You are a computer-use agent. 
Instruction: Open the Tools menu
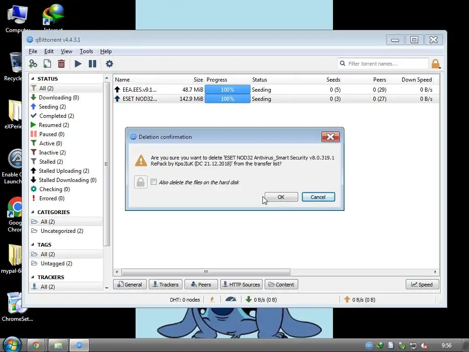[86, 51]
